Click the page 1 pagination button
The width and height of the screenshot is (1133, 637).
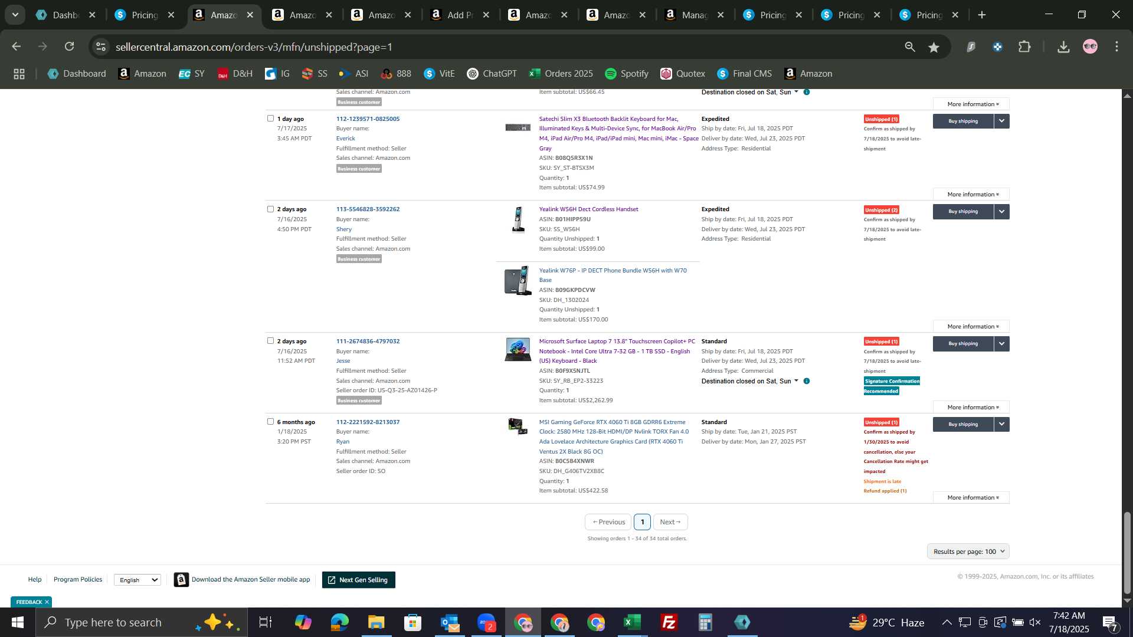coord(642,522)
